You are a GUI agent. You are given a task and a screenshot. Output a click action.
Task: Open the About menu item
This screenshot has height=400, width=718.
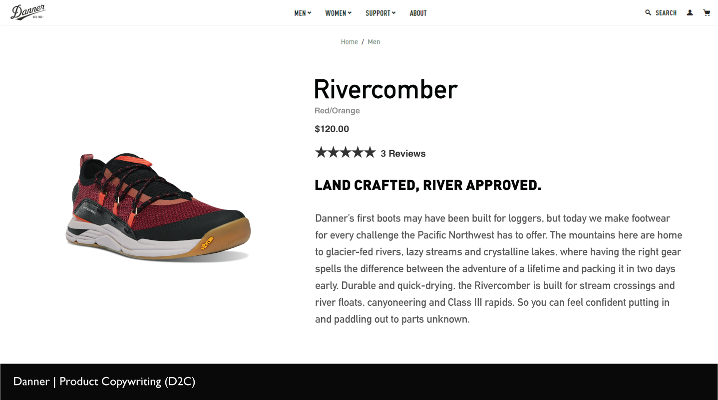click(x=418, y=13)
